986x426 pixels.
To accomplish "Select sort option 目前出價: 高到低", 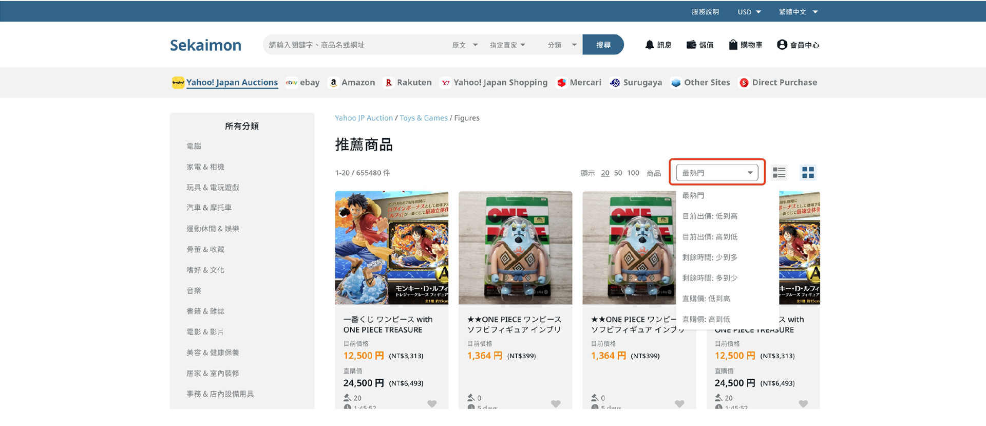I will (x=710, y=237).
